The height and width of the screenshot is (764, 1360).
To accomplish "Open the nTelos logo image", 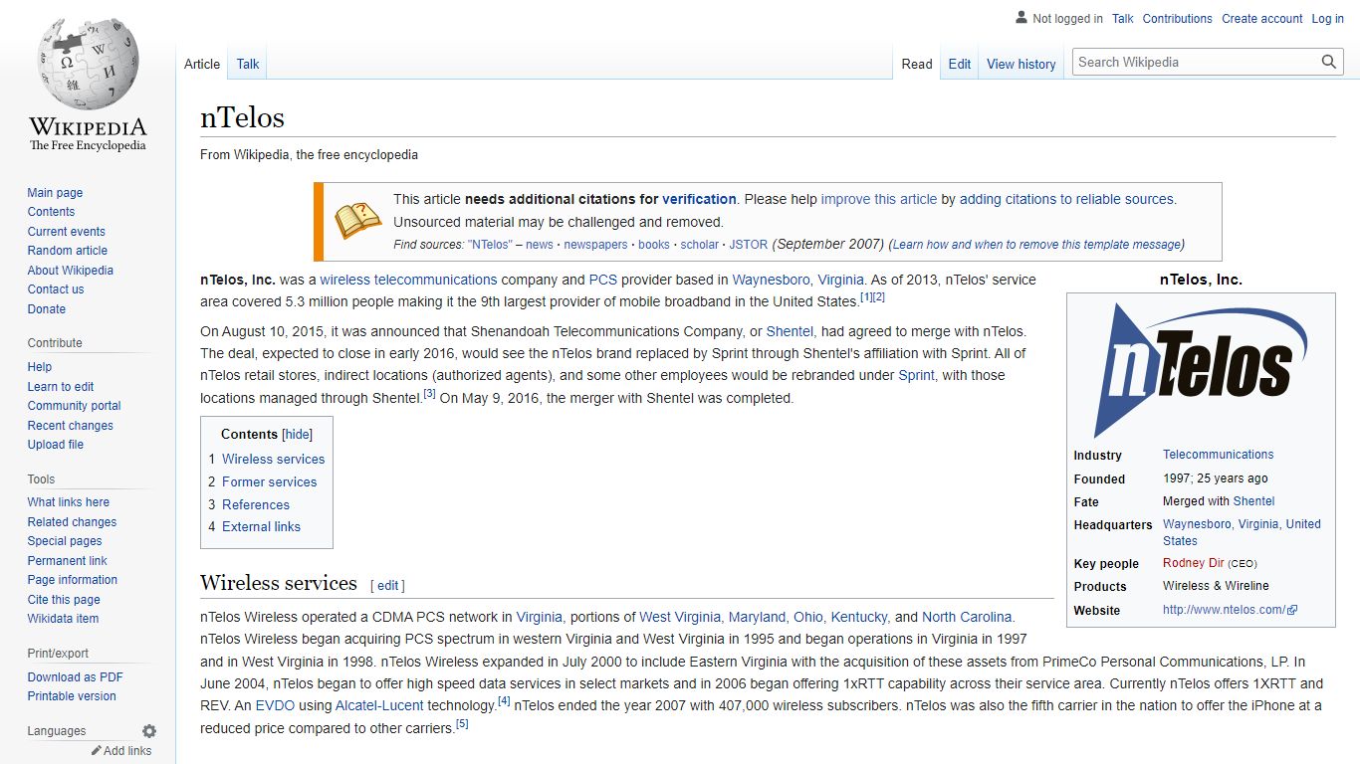I will coord(1201,370).
